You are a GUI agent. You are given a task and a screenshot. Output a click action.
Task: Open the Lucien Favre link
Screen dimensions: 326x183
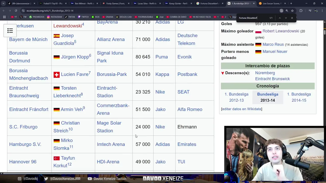75,74
